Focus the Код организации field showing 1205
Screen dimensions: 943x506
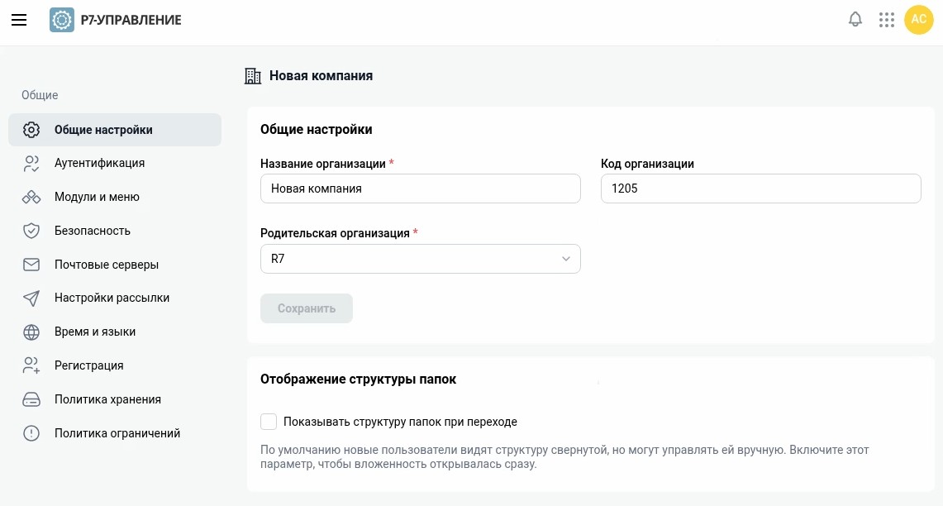click(x=761, y=189)
